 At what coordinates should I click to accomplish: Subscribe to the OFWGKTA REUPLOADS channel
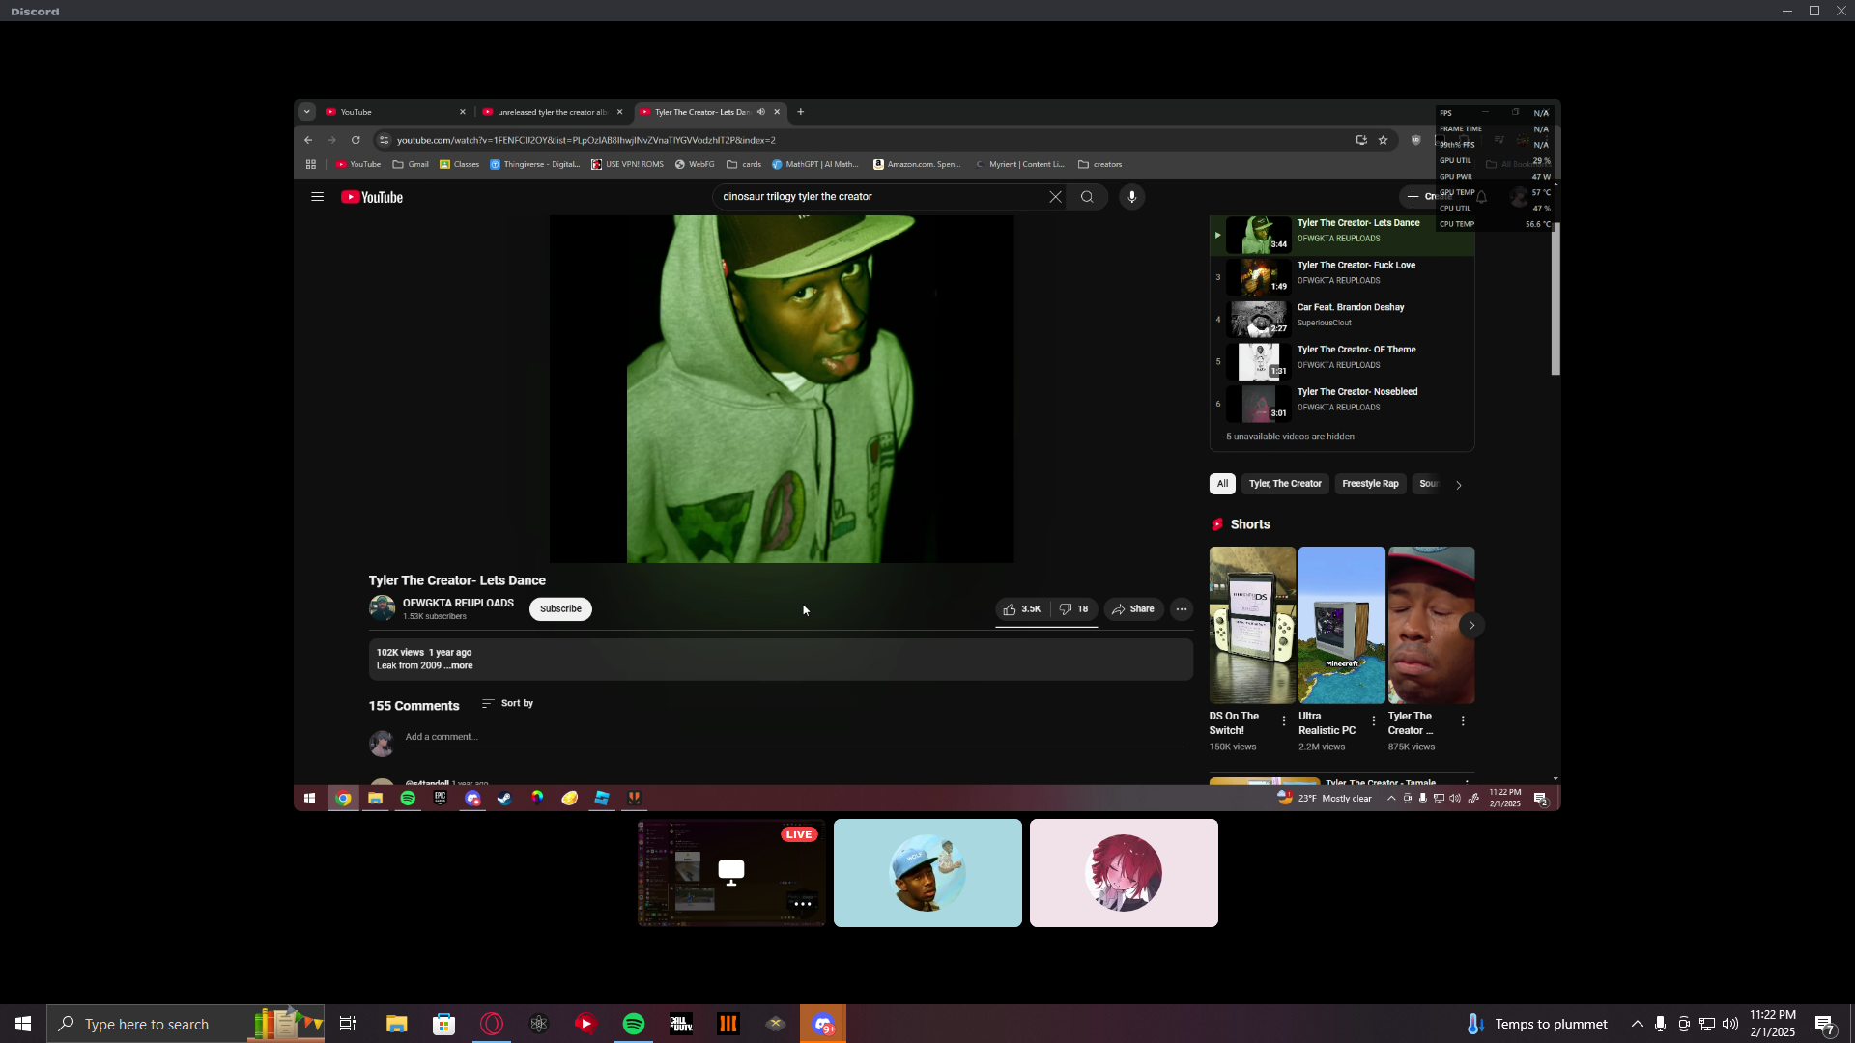(560, 609)
